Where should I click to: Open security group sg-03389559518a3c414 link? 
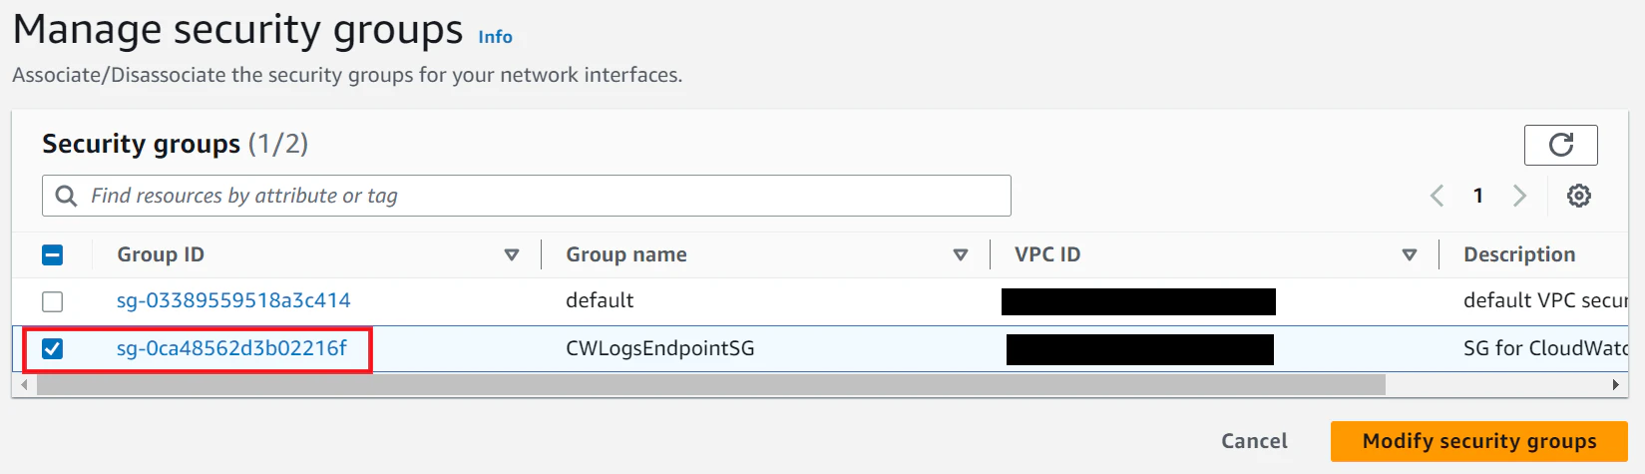coord(233,300)
